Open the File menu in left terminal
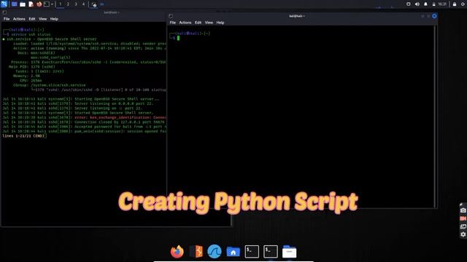 coord(7,19)
